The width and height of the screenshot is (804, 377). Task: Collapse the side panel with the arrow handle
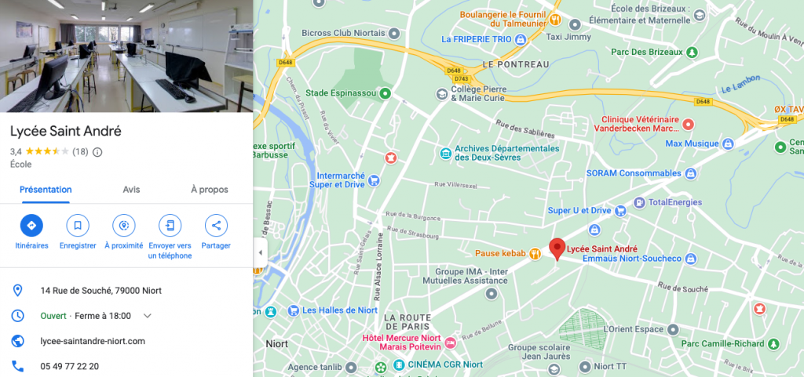(x=260, y=252)
